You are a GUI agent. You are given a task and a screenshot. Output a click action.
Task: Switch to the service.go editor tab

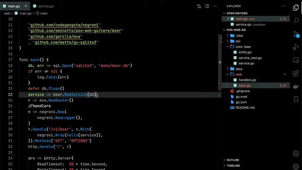point(46,6)
